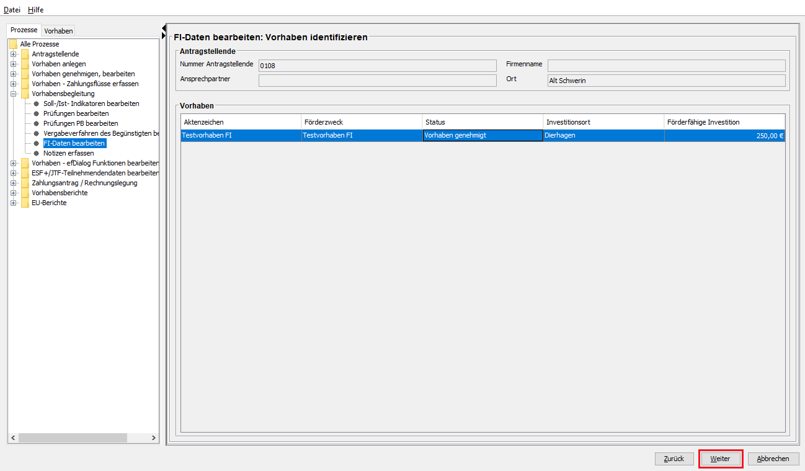The height and width of the screenshot is (471, 805).
Task: Open Notizen erfassen process
Action: click(69, 153)
